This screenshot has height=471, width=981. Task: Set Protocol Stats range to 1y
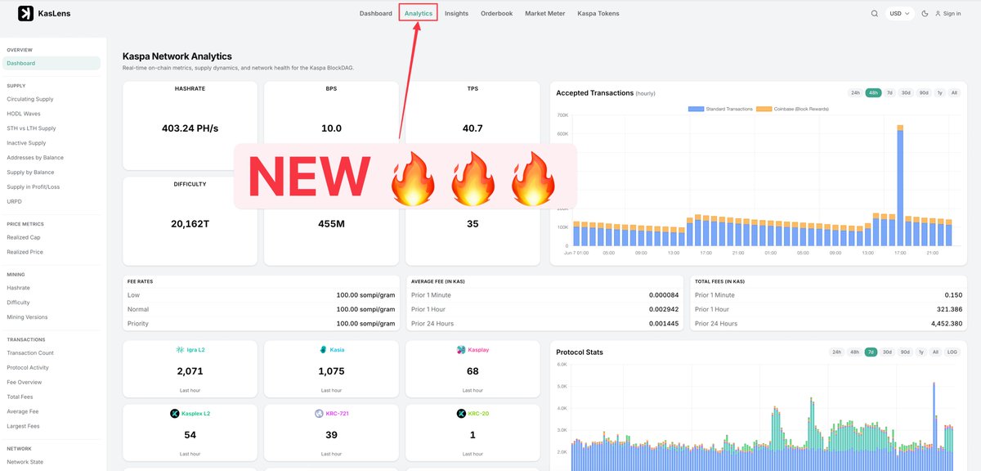(x=921, y=352)
